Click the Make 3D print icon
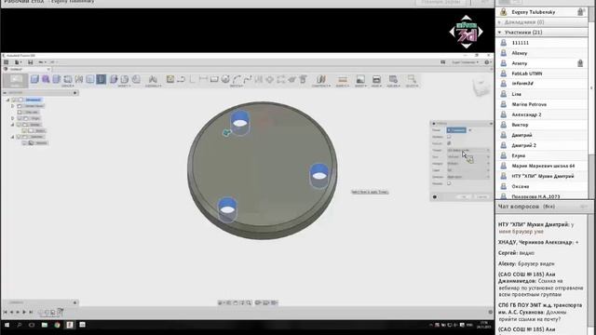The height and width of the screenshot is (335, 596). pos(376,79)
